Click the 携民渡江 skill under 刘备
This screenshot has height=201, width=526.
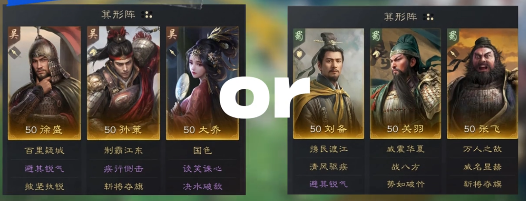click(328, 149)
